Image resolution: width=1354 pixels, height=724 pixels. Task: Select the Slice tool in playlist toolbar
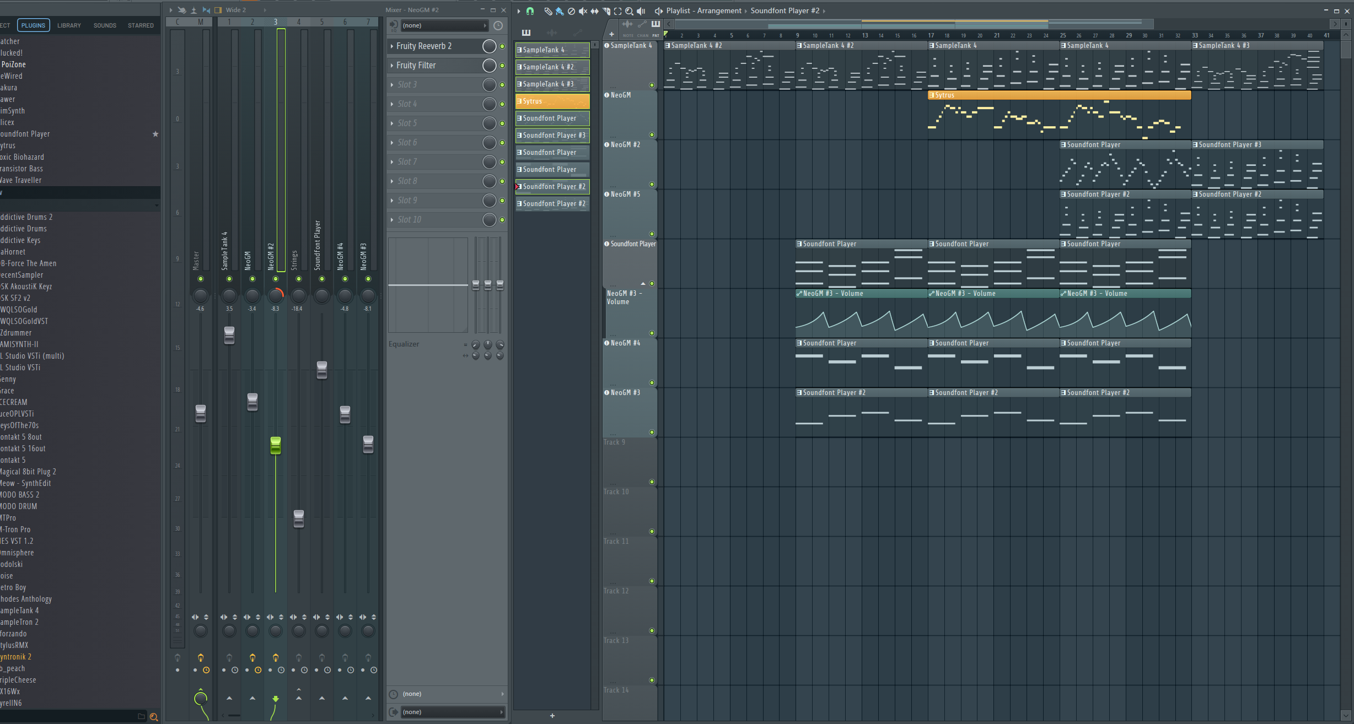pyautogui.click(x=606, y=11)
